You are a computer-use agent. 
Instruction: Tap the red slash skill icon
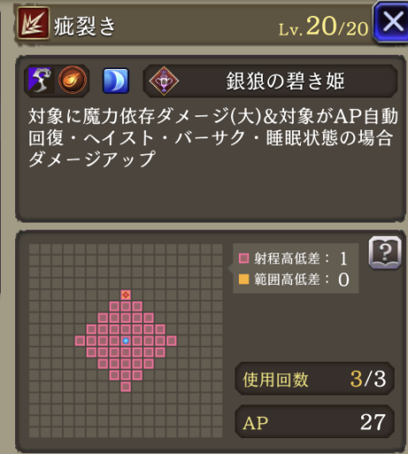[x=33, y=23]
